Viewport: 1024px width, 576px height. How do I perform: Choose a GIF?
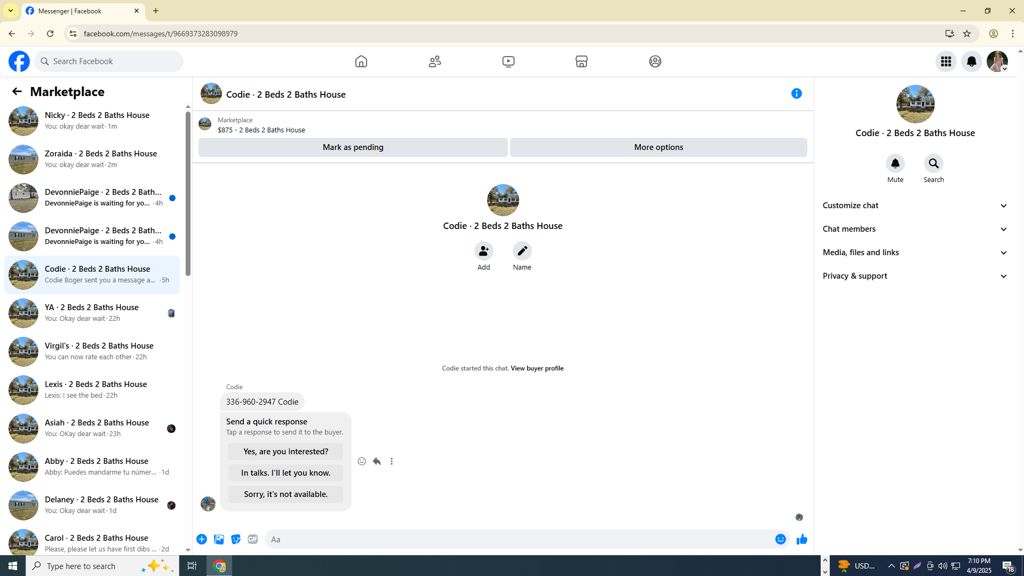point(253,539)
